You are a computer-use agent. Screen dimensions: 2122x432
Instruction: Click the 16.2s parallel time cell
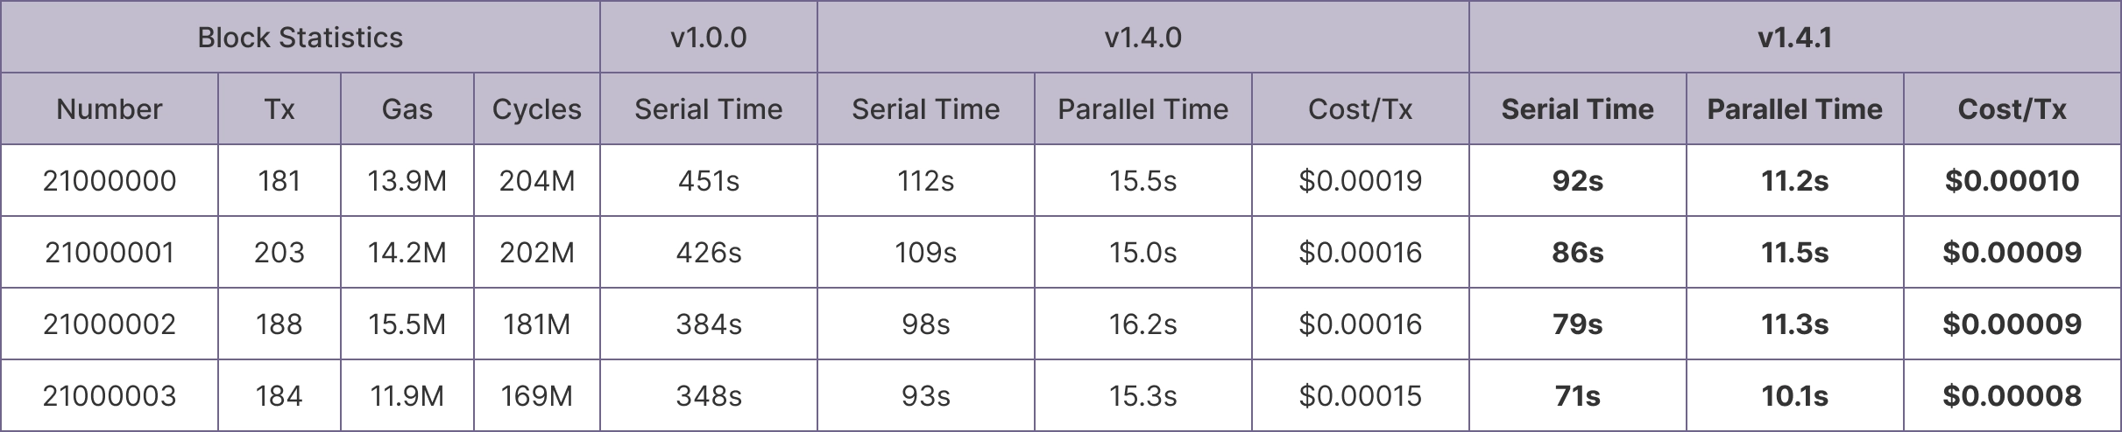pos(1142,324)
